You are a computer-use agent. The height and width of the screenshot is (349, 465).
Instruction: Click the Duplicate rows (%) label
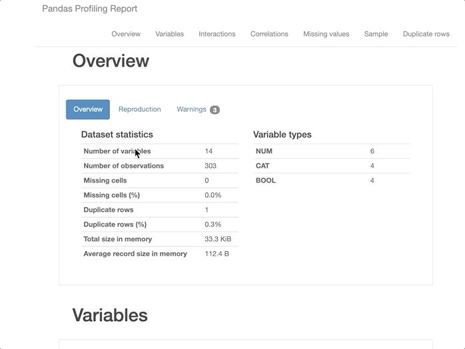[115, 224]
